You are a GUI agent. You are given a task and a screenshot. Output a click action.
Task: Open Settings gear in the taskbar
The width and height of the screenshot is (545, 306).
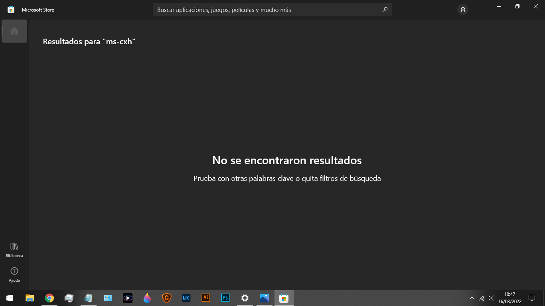coord(245,298)
